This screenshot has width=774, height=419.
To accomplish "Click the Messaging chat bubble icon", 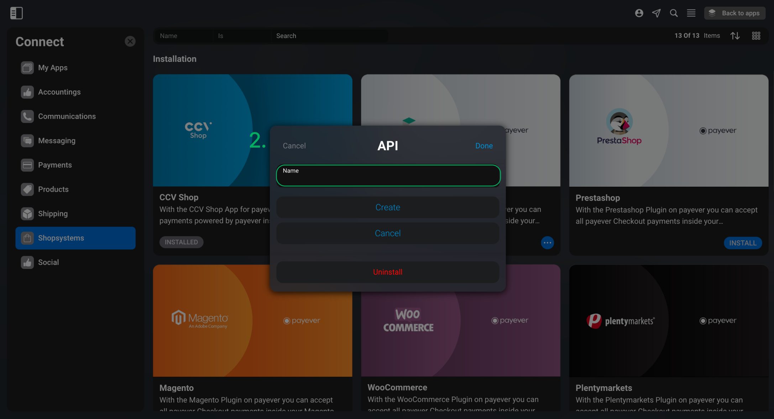I will pos(27,141).
